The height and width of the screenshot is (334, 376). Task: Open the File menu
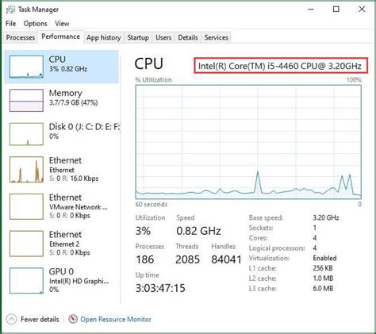[x=11, y=24]
